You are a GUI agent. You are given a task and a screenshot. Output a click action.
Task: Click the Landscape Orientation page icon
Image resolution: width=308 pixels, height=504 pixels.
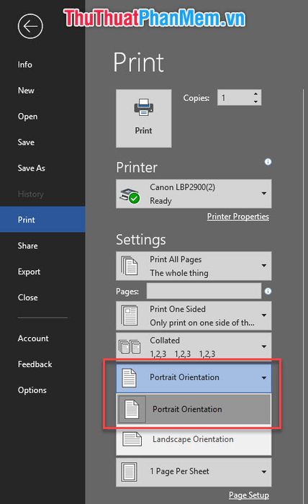pyautogui.click(x=132, y=439)
